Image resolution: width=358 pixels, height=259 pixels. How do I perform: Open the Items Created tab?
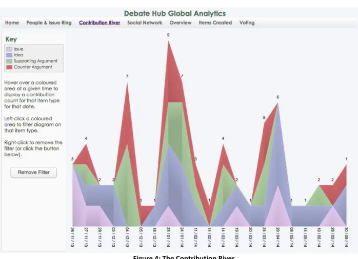point(215,23)
